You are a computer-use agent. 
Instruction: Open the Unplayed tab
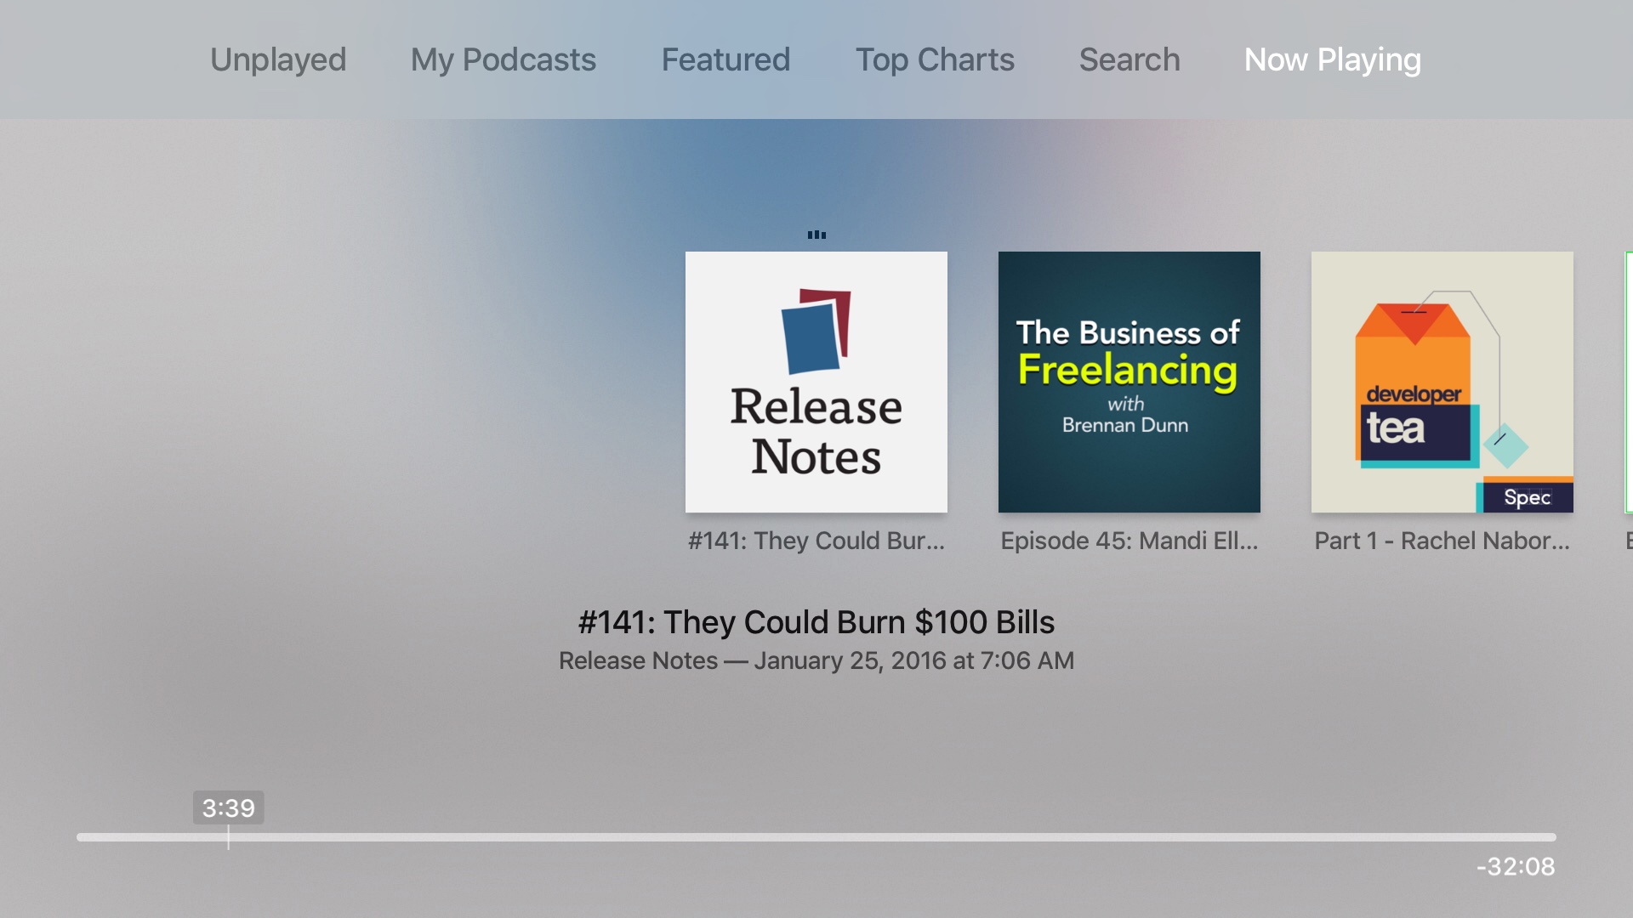(278, 60)
